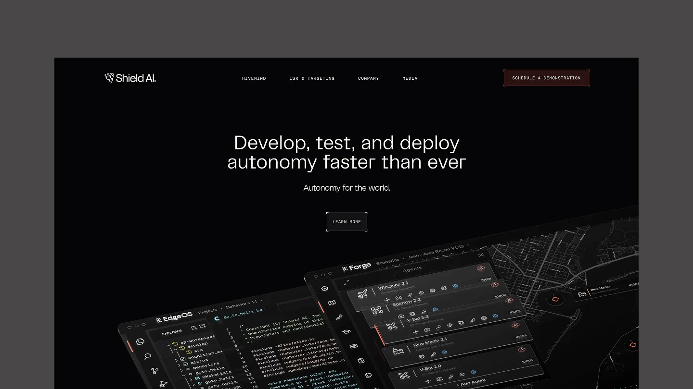
Task: Go to ISR & Targeting menu
Action: click(312, 78)
